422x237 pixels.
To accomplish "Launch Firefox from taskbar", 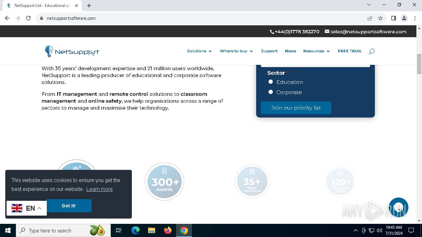I will tap(168, 230).
